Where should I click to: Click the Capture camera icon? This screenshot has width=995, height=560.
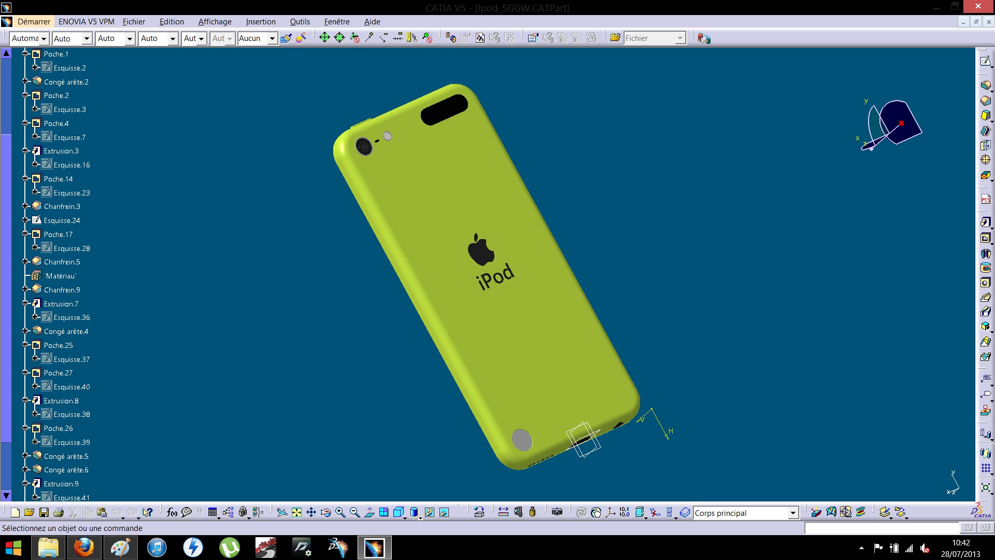pyautogui.click(x=557, y=512)
